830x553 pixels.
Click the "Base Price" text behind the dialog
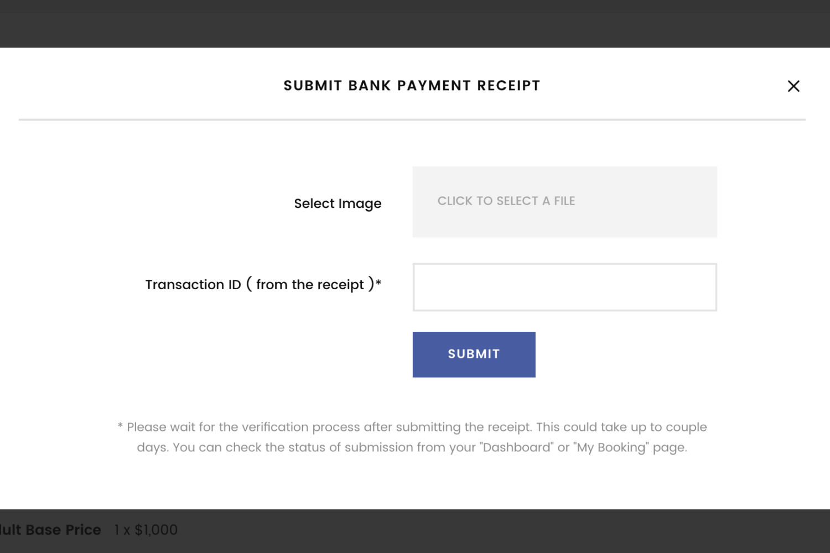point(63,530)
